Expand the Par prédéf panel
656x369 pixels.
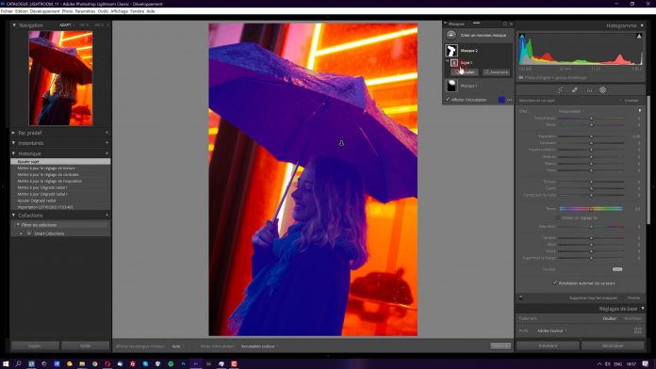click(13, 133)
